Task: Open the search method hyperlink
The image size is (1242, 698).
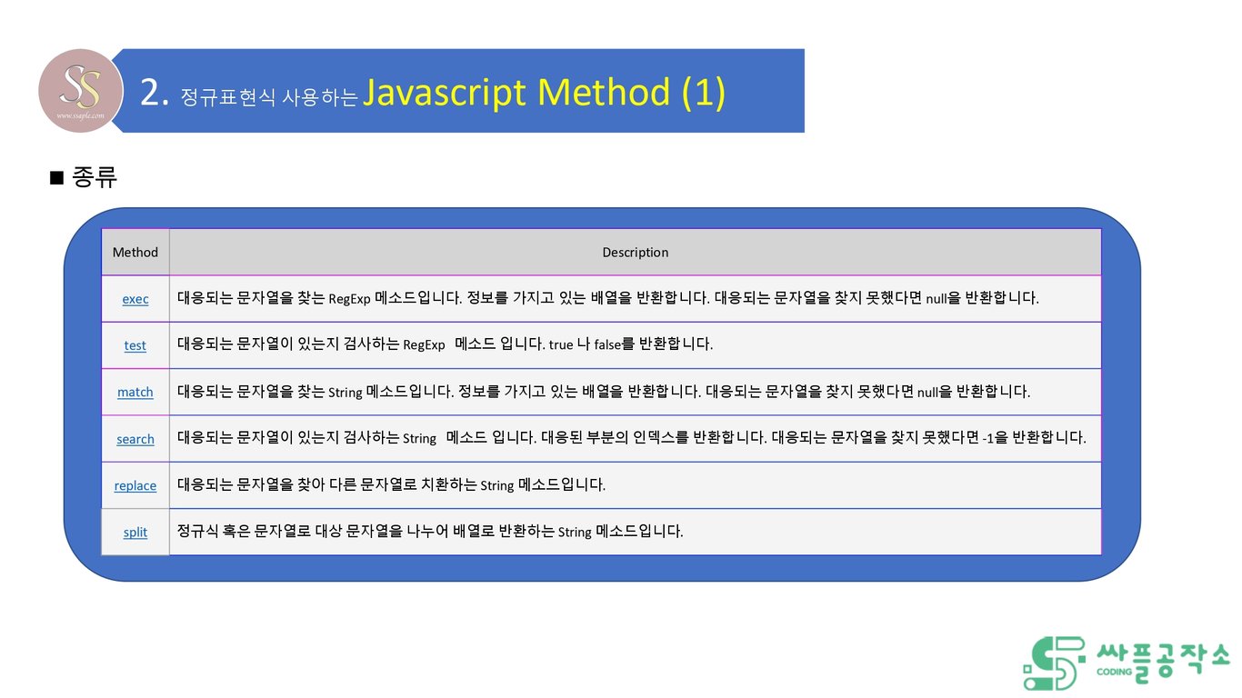Action: point(135,439)
